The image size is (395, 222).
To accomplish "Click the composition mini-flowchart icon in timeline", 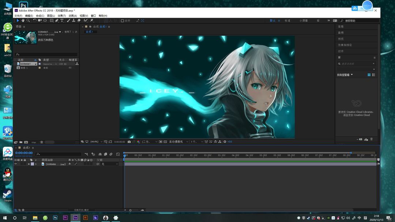I will (x=86, y=154).
